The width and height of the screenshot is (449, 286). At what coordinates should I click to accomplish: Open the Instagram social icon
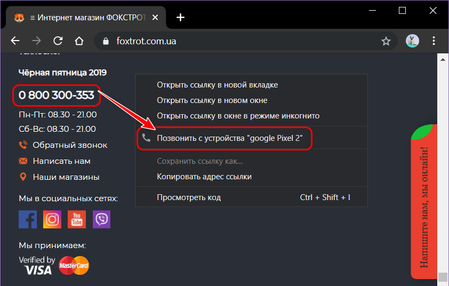click(x=52, y=219)
